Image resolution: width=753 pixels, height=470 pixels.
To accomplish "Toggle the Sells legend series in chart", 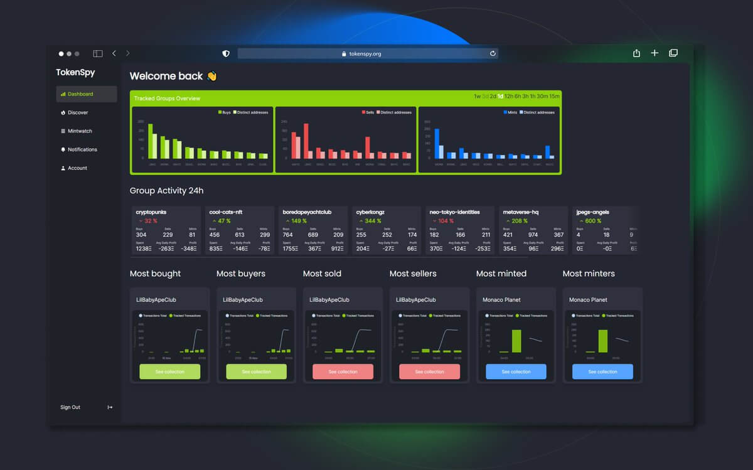I will point(368,112).
